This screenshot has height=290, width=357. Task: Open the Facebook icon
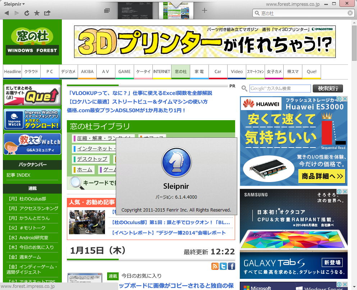[x=231, y=266]
